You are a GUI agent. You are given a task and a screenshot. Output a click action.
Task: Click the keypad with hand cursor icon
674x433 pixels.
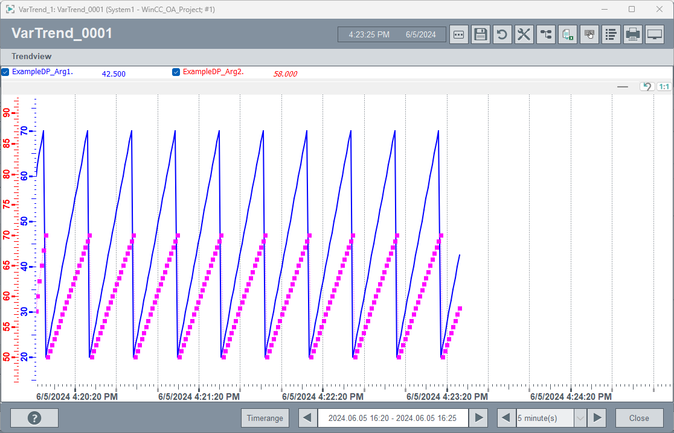tap(589, 34)
